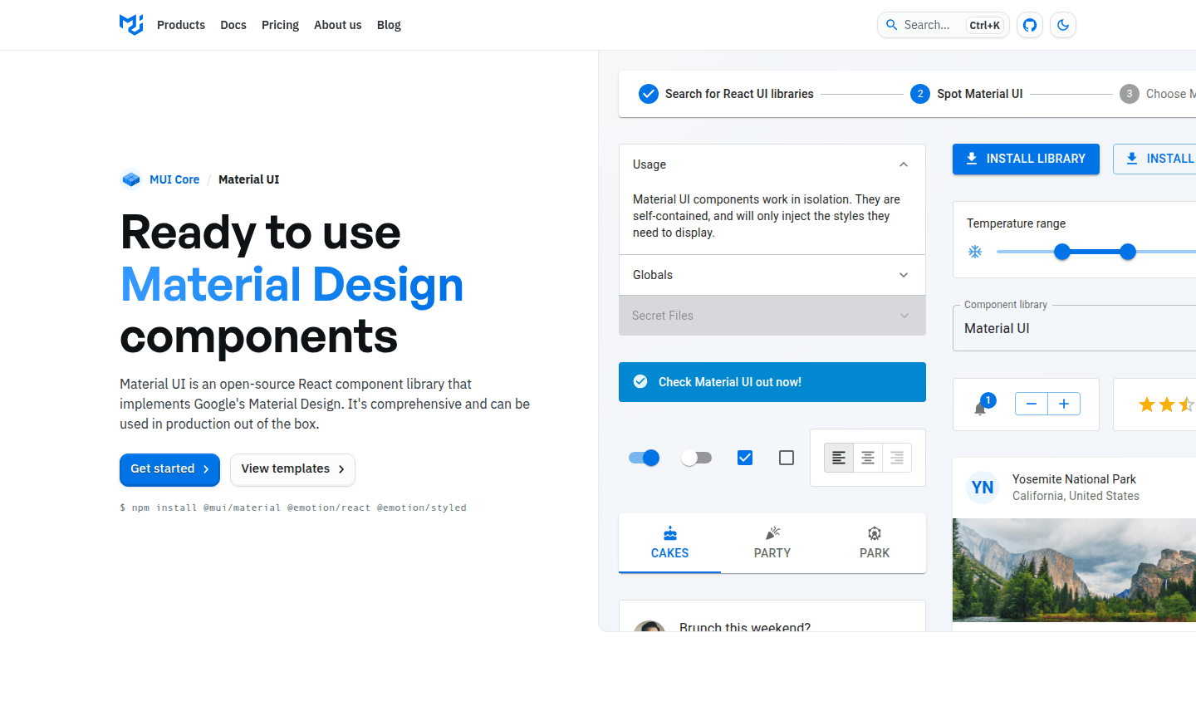Enable the second switch that is off
The width and height of the screenshot is (1196, 716).
coord(696,457)
